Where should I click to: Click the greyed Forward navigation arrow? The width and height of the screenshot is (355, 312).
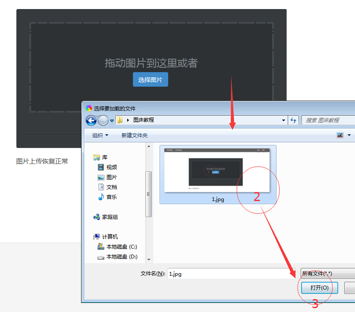[x=103, y=120]
